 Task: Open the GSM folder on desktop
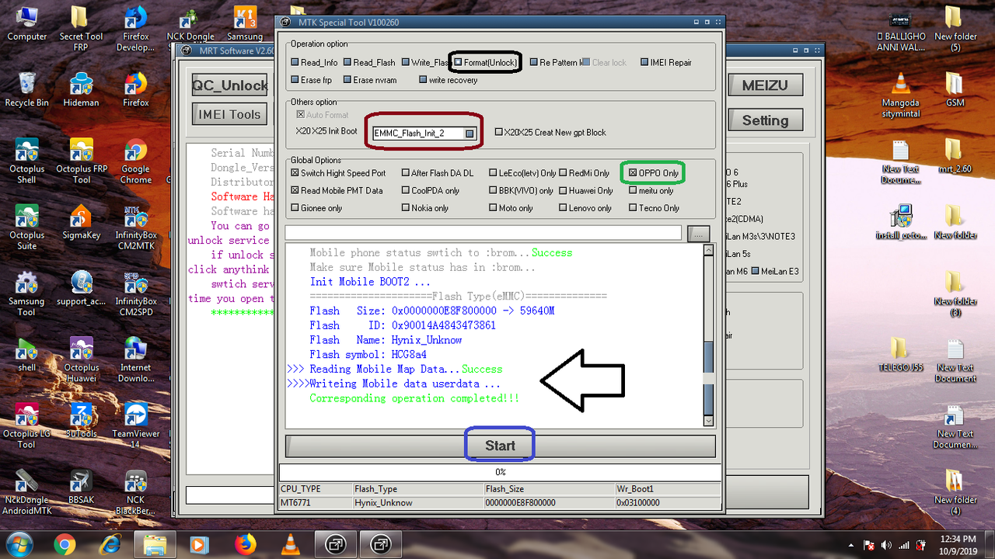955,89
